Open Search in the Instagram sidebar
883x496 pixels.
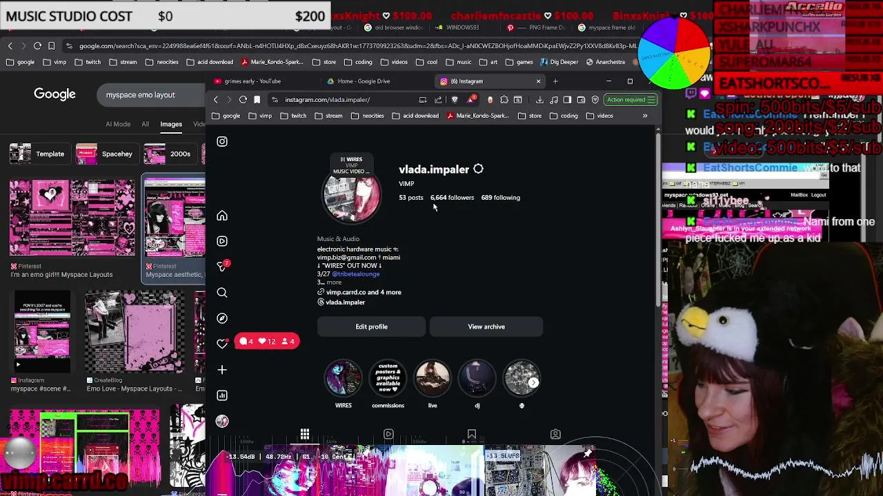coord(222,293)
